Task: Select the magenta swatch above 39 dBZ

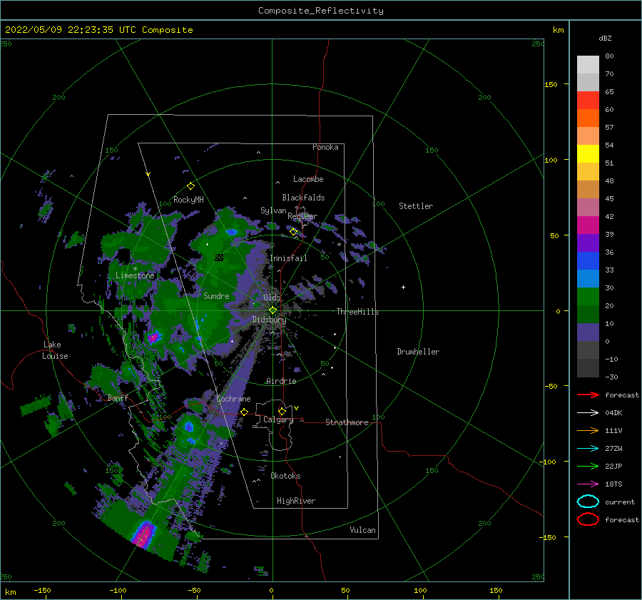Action: pyautogui.click(x=588, y=225)
